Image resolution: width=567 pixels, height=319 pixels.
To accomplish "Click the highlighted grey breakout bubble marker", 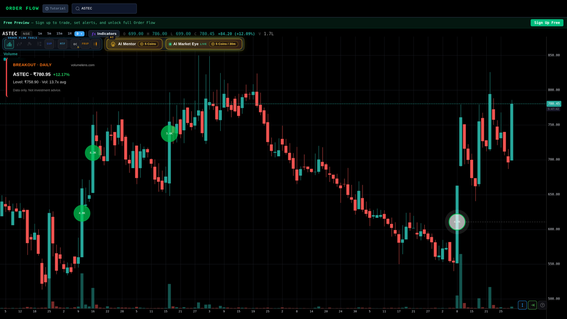I will [457, 222].
